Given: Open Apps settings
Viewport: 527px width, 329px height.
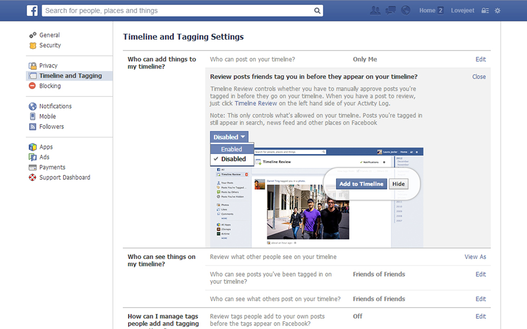Looking at the screenshot, I should click(x=46, y=147).
